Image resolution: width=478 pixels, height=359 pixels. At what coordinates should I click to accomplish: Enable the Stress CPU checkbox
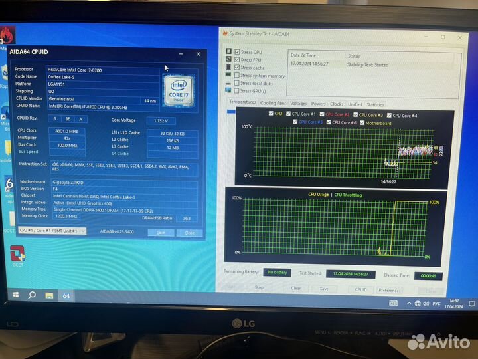pos(237,52)
